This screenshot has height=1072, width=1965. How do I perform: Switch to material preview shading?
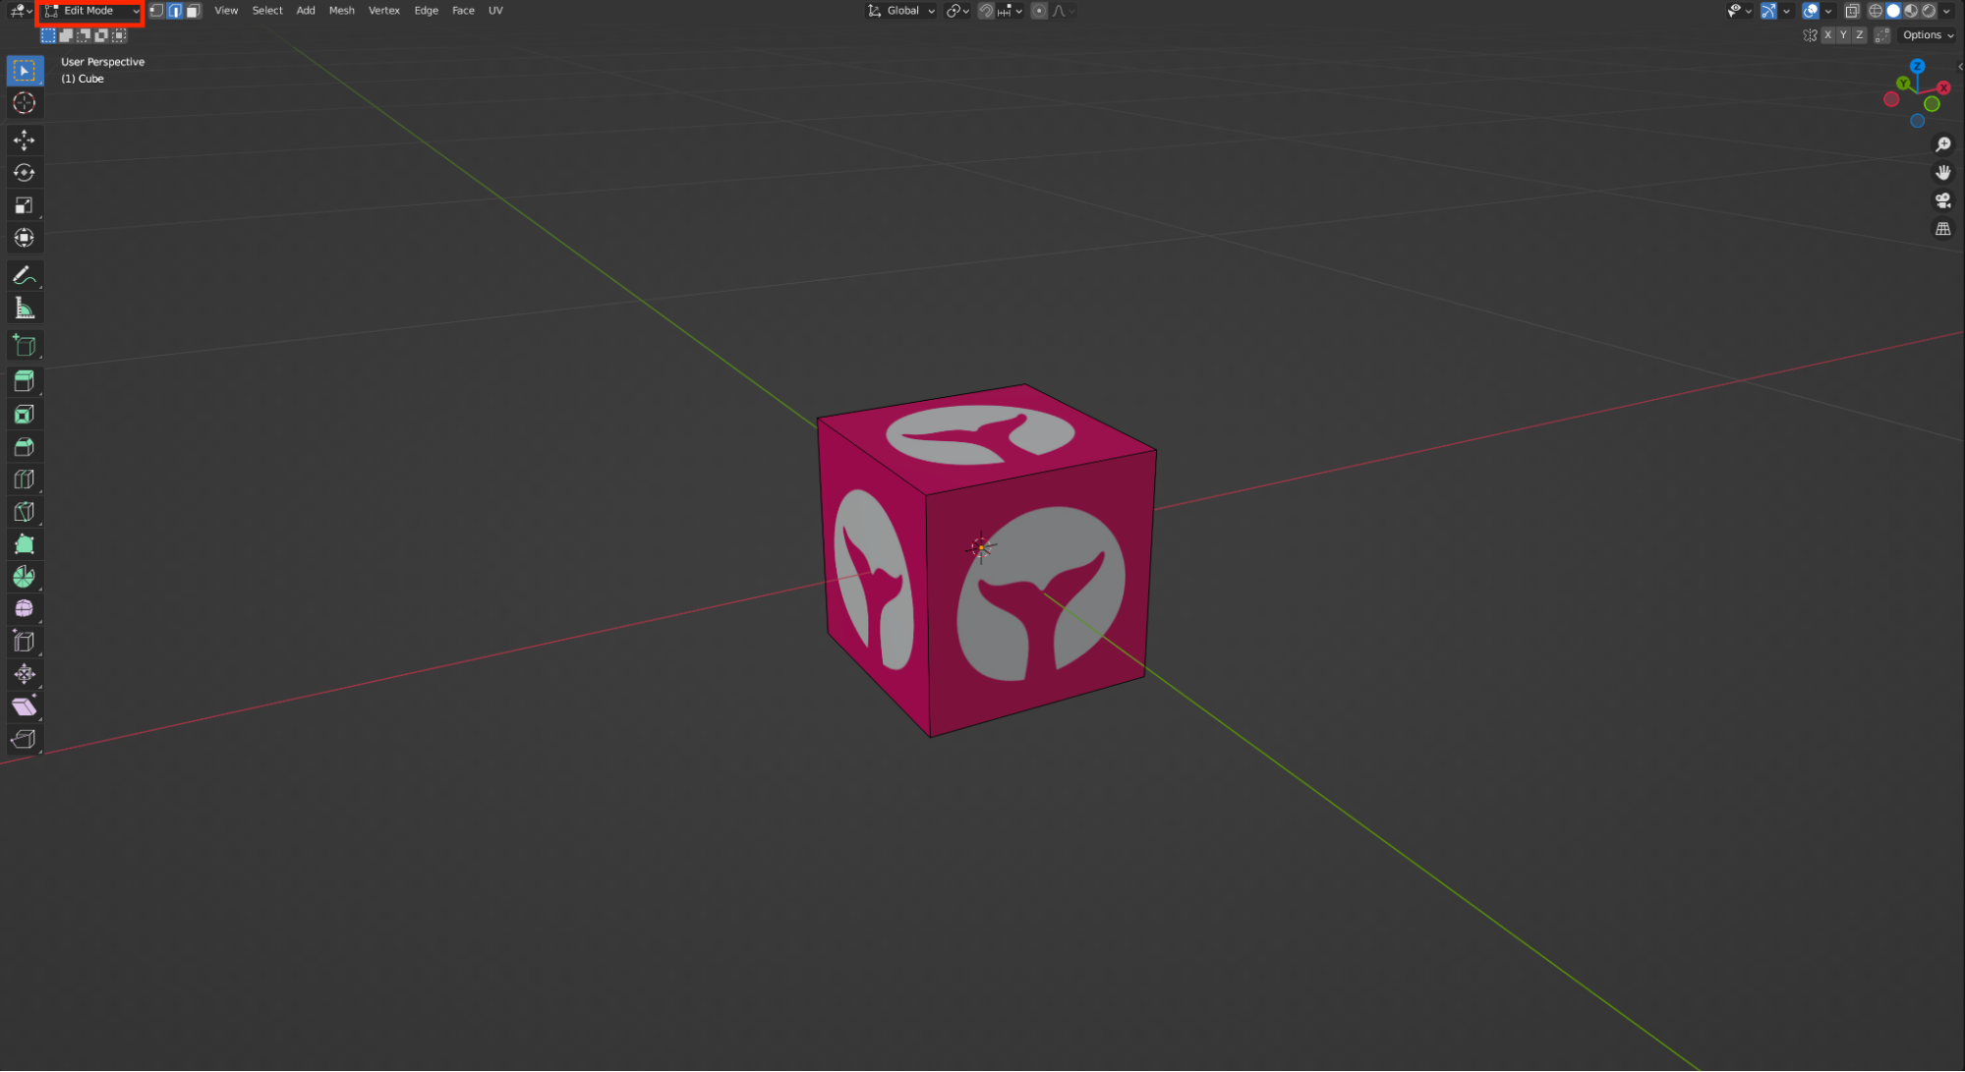pyautogui.click(x=1911, y=11)
